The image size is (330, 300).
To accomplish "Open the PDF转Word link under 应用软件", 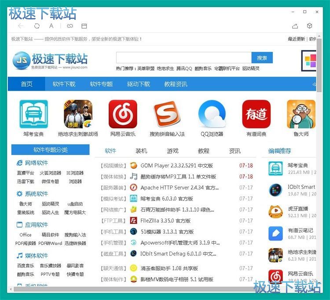I will point(50,243).
